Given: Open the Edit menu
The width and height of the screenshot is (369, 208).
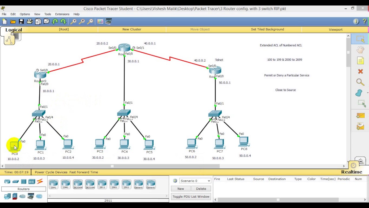Looking at the screenshot, I should point(13,14).
